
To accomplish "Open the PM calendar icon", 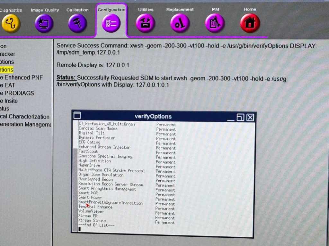I will click(215, 23).
